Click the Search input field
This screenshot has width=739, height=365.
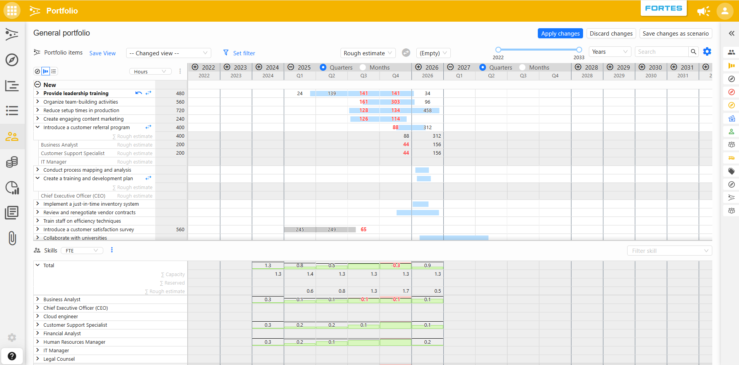[662, 51]
